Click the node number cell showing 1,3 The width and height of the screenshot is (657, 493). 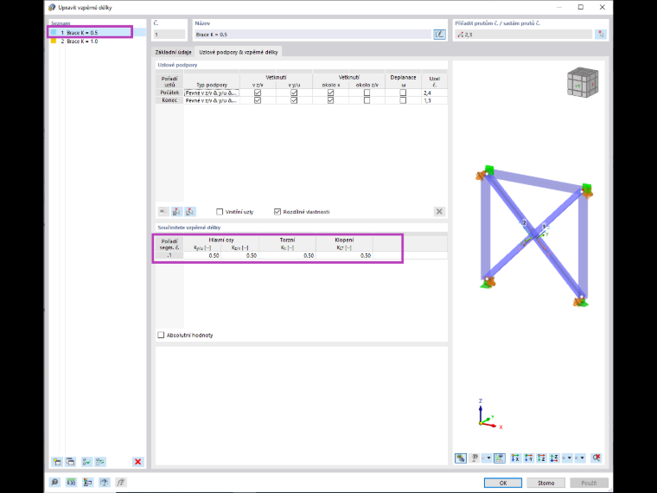click(435, 100)
